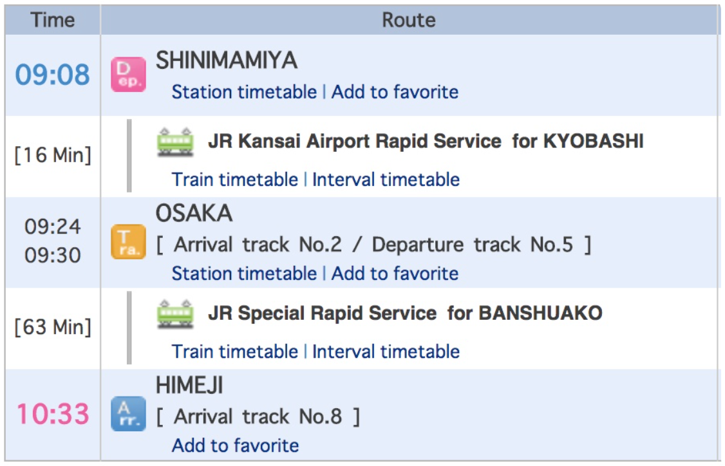Click the pink Dep. departure icon

(128, 75)
